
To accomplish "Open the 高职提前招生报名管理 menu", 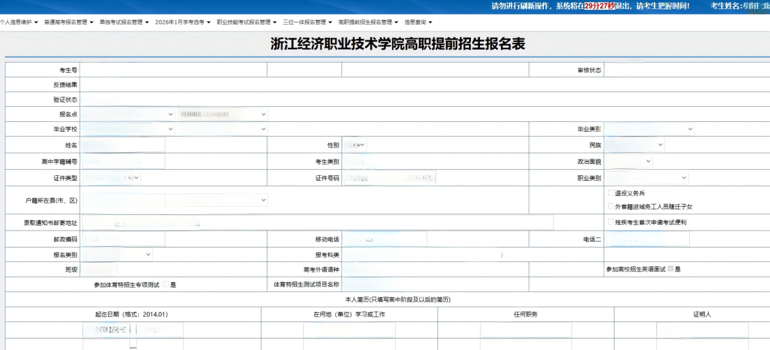I will (368, 22).
